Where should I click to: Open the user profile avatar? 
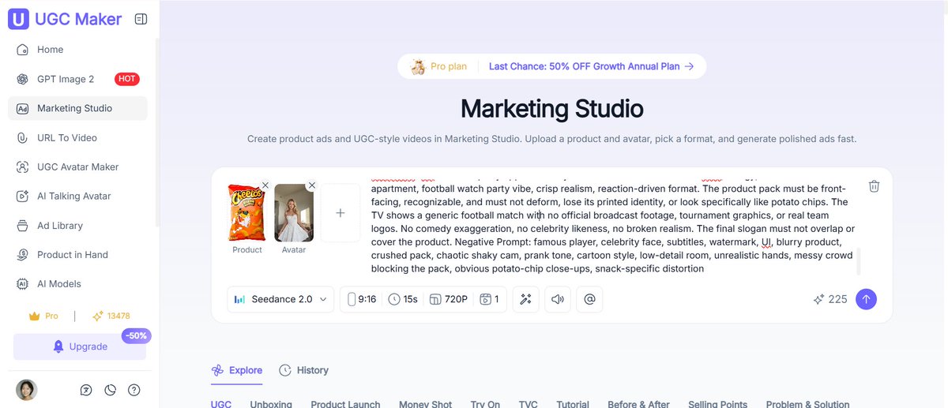coord(27,390)
